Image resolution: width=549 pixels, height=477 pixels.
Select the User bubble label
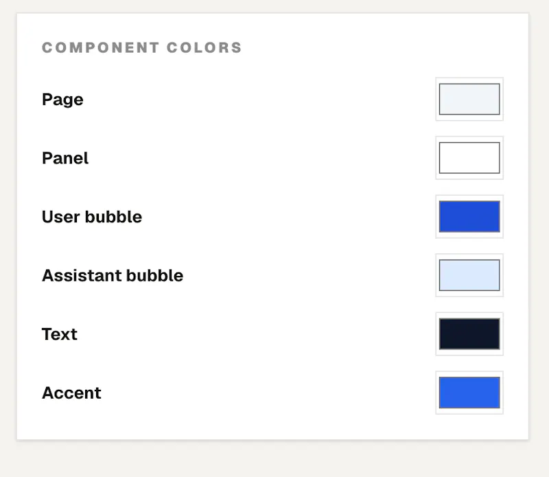coord(92,217)
